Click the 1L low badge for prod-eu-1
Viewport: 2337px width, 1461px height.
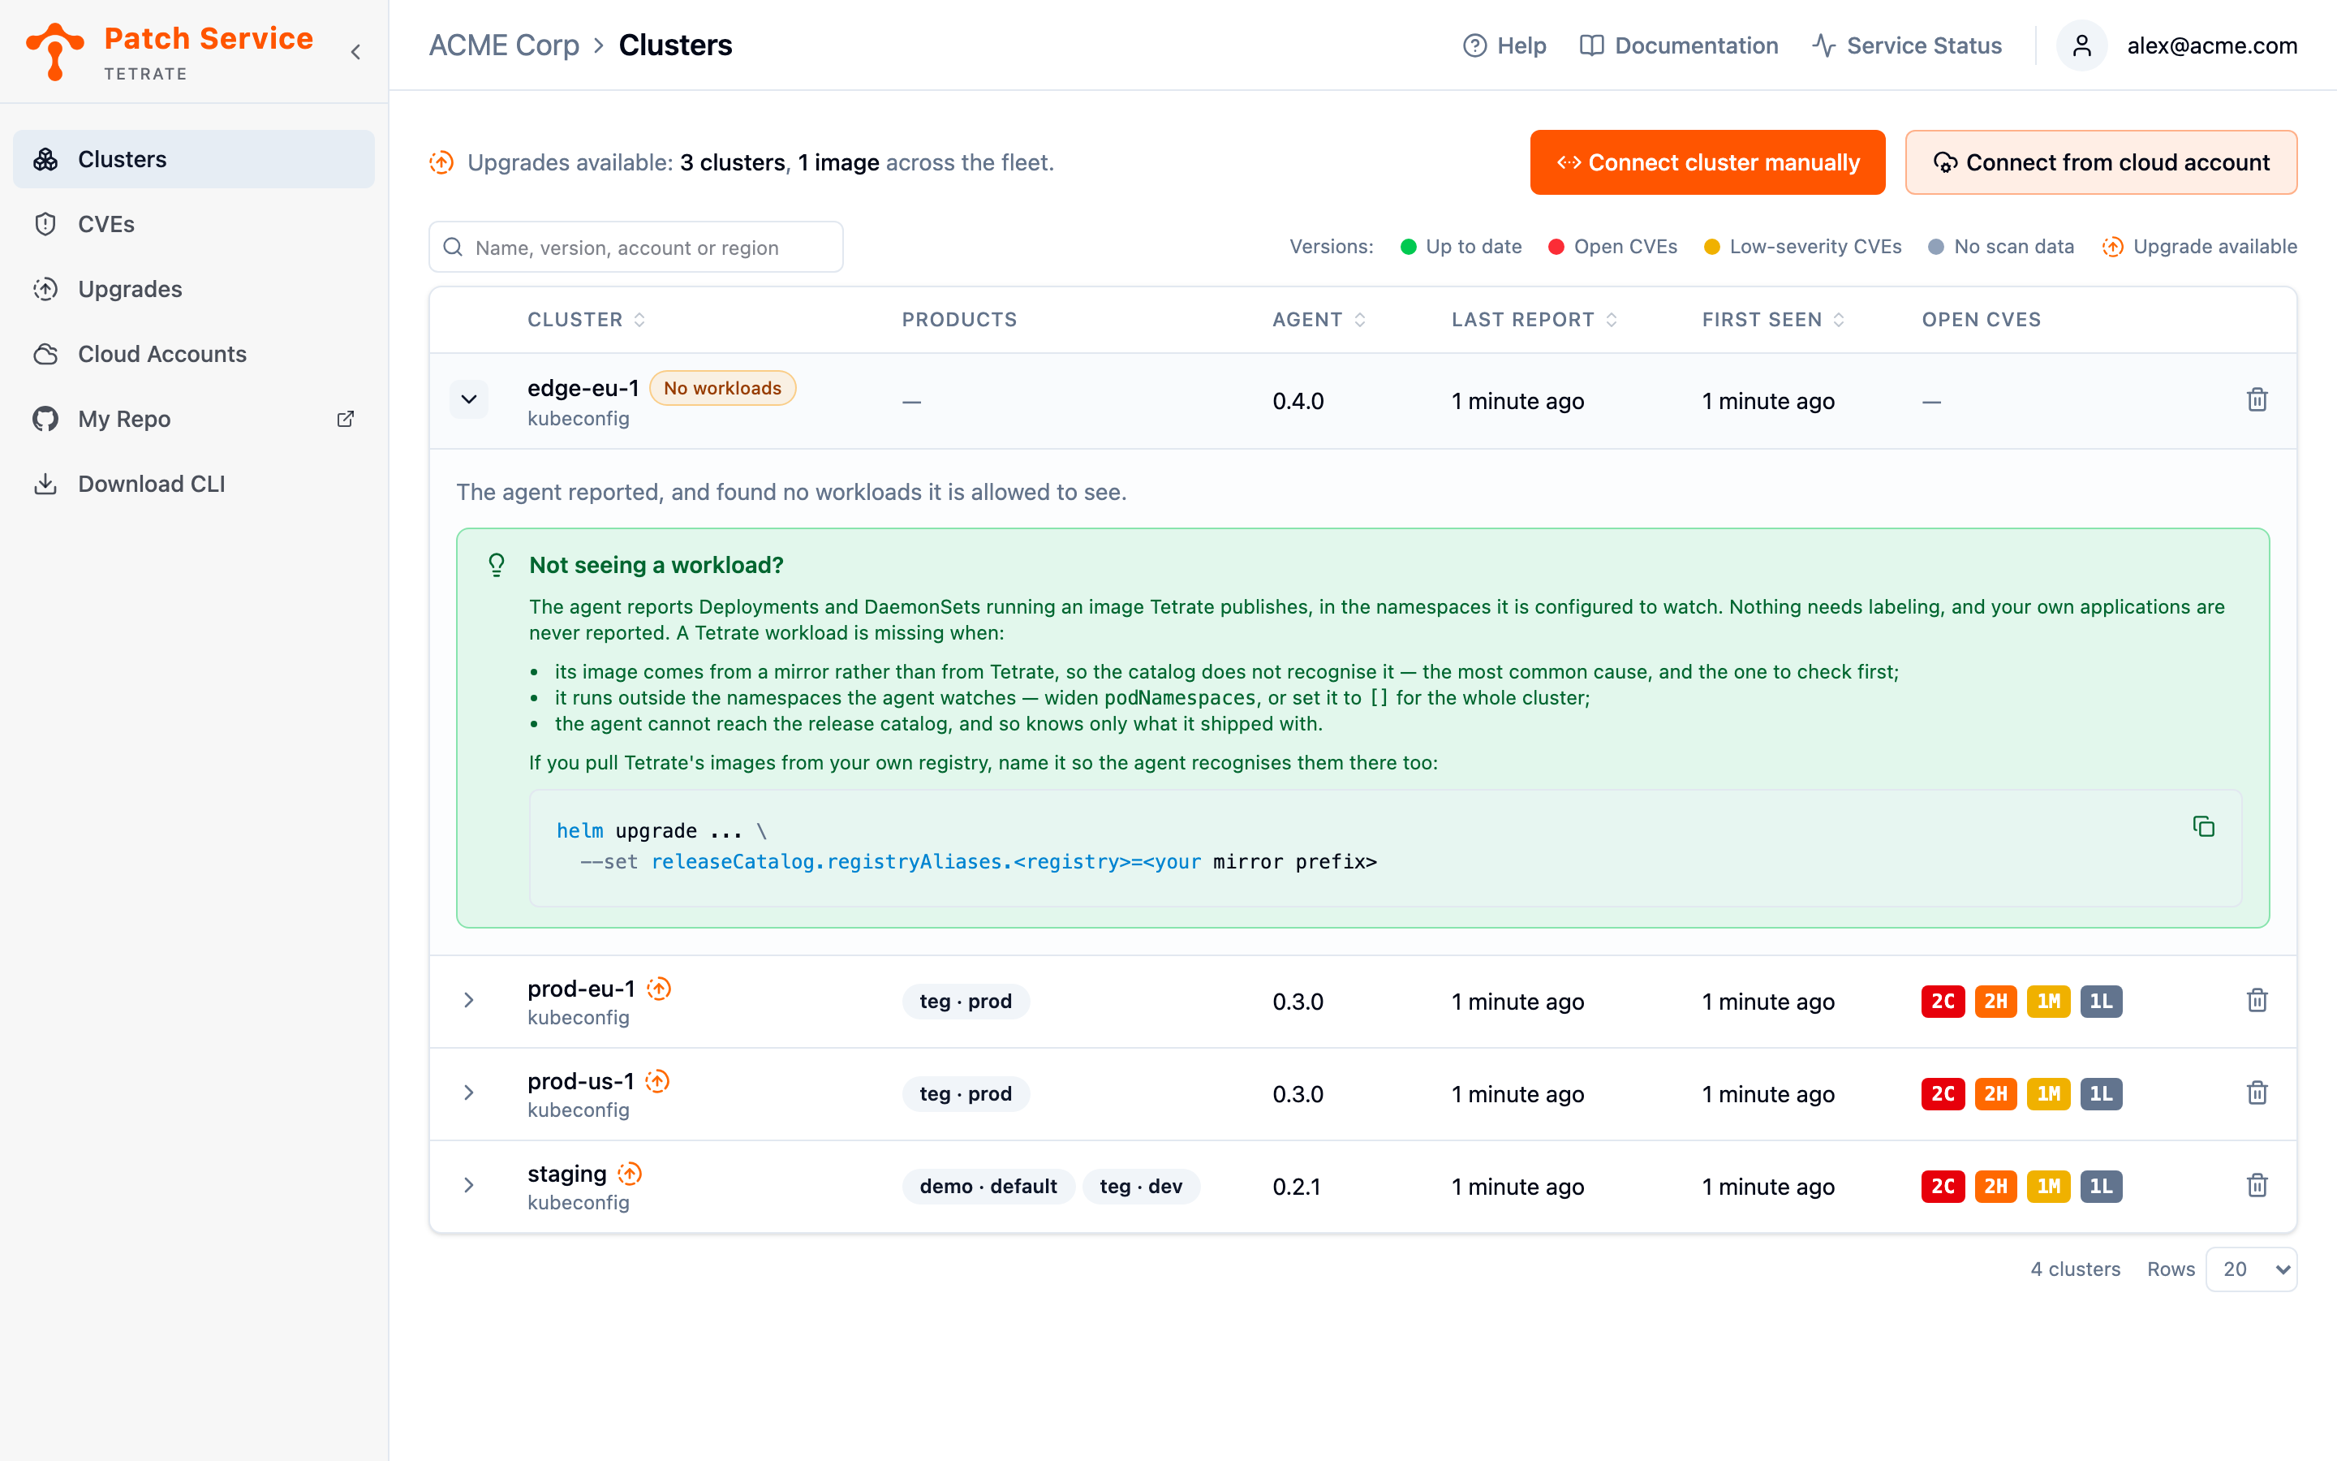(2102, 1001)
